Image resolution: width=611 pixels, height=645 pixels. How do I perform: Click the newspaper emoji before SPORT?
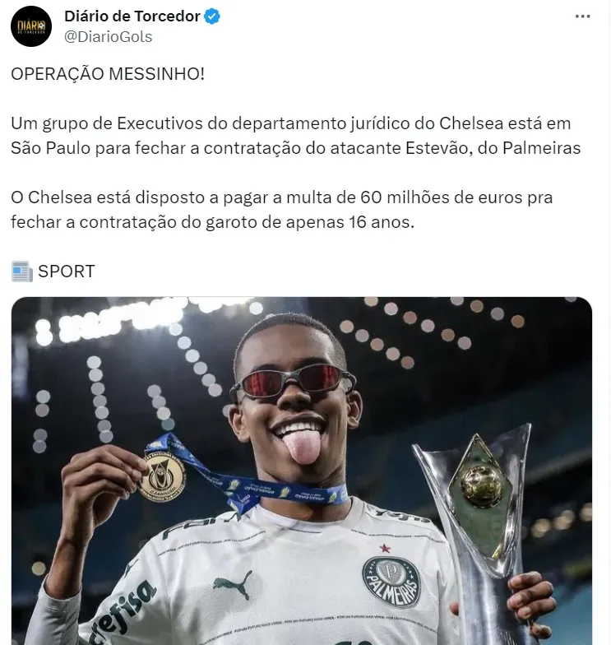(x=21, y=271)
